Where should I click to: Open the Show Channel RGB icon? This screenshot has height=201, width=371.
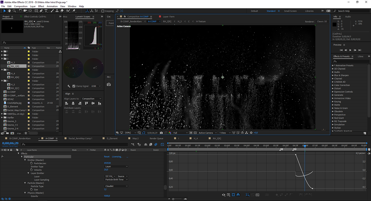click(x=170, y=133)
